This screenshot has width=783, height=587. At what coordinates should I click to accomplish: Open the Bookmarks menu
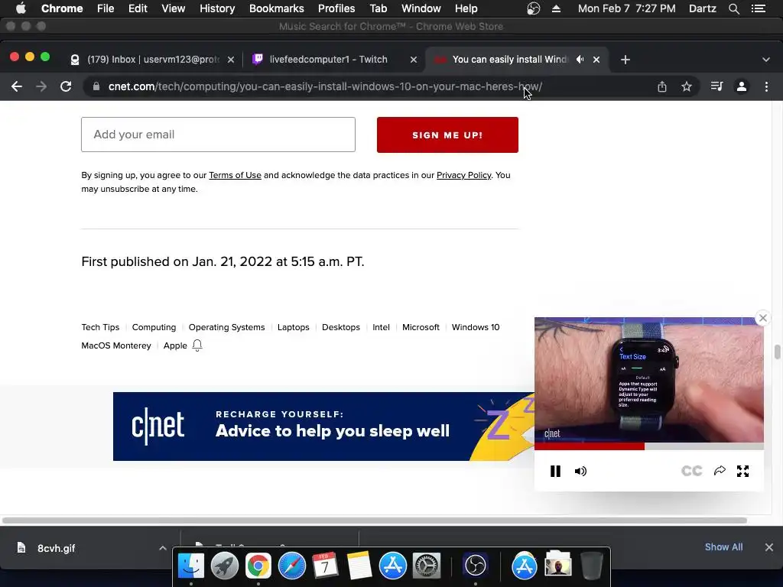(276, 8)
